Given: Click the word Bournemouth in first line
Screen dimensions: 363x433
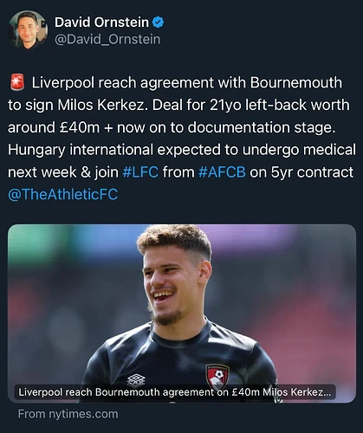Looking at the screenshot, I should point(296,82).
